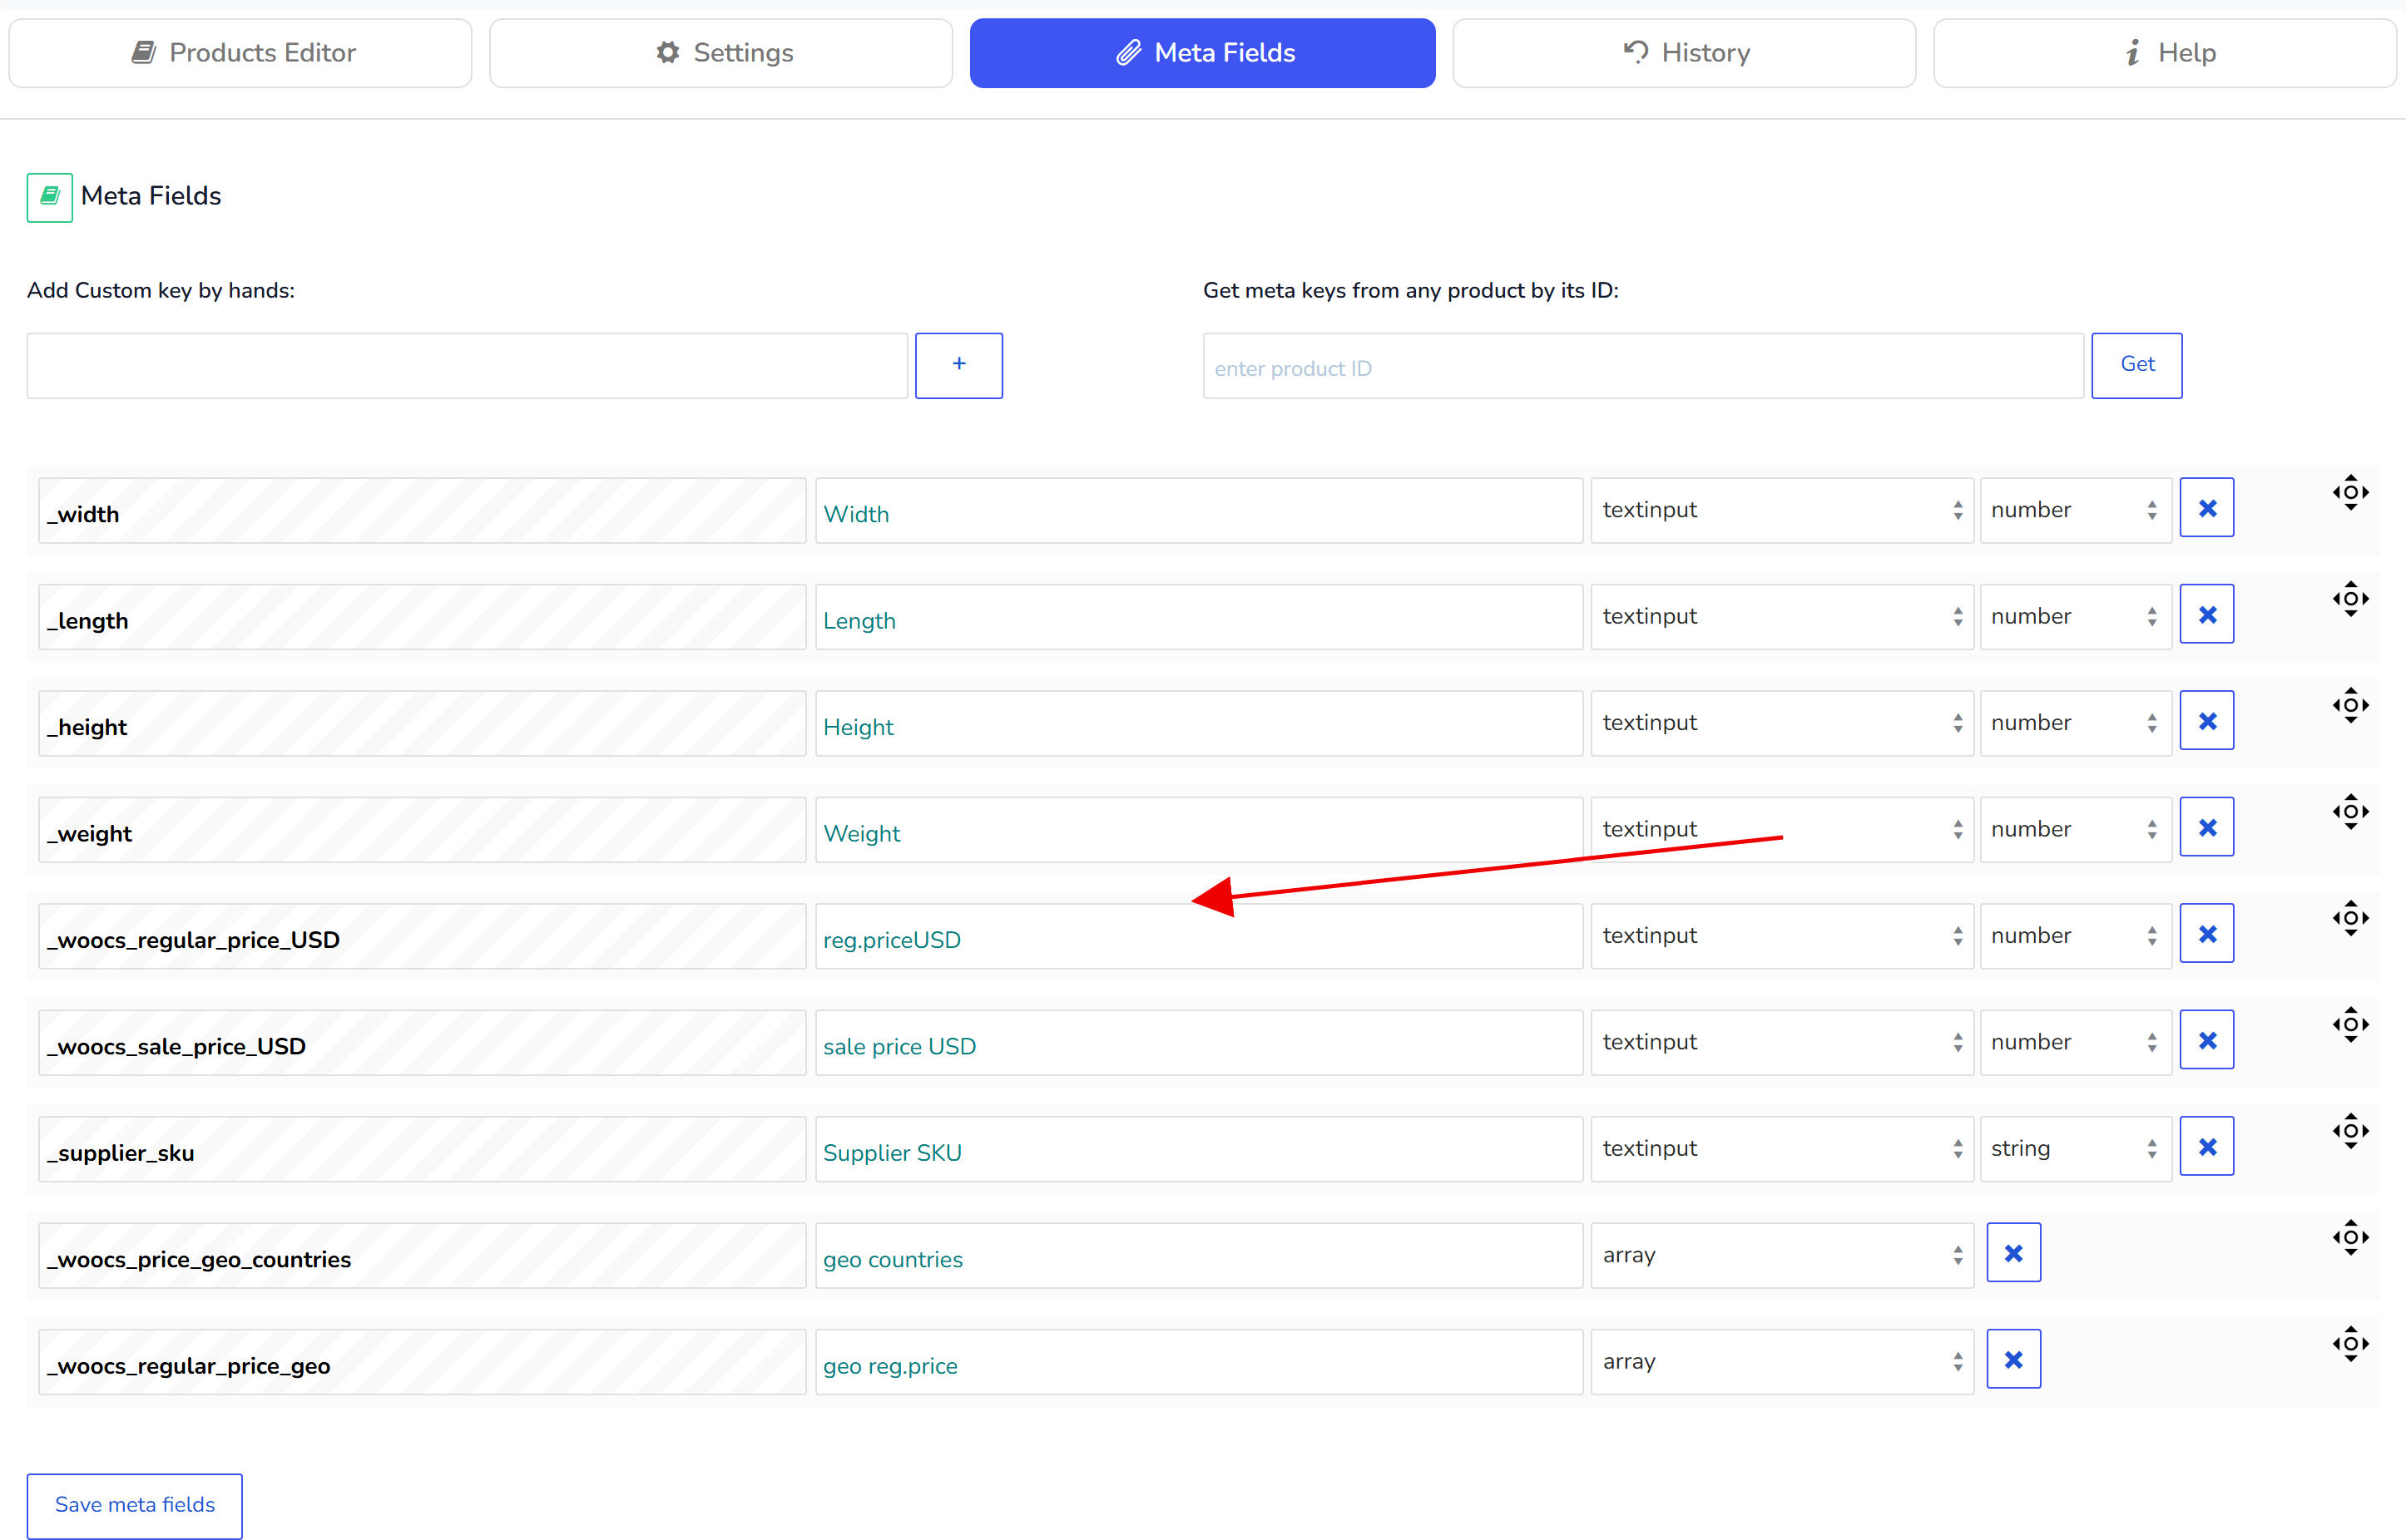Image resolution: width=2406 pixels, height=1540 pixels.
Task: Remove the _supplier_sku meta field
Action: pyautogui.click(x=2206, y=1147)
